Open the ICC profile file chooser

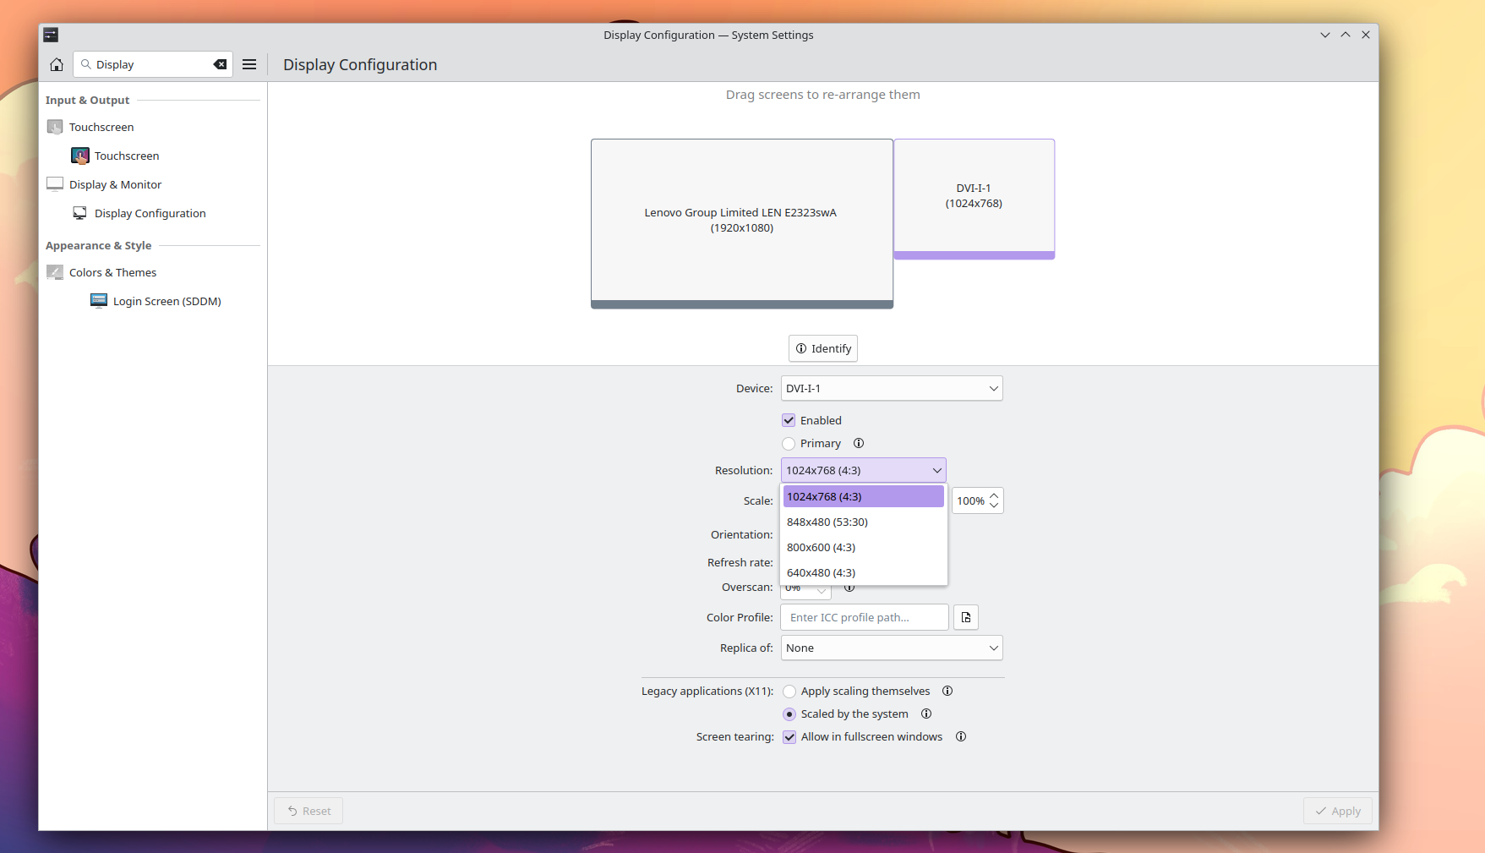click(x=966, y=618)
